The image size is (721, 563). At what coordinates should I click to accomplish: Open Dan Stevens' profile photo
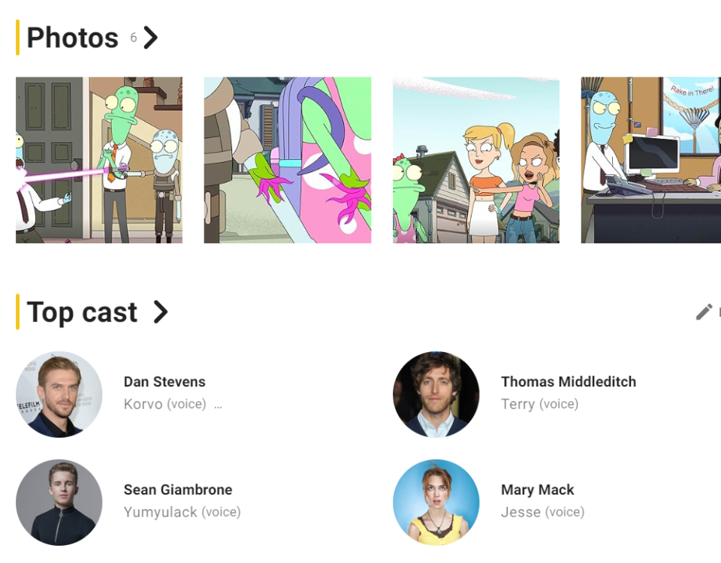click(59, 394)
